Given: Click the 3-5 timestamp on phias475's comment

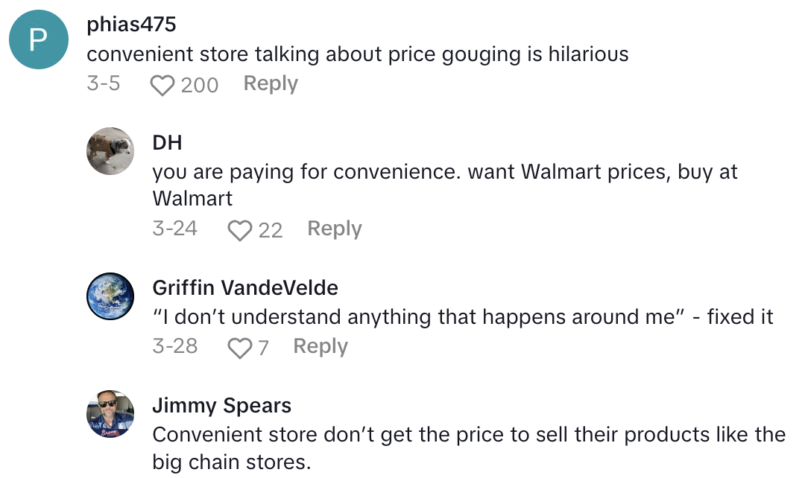Looking at the screenshot, I should coord(103,84).
